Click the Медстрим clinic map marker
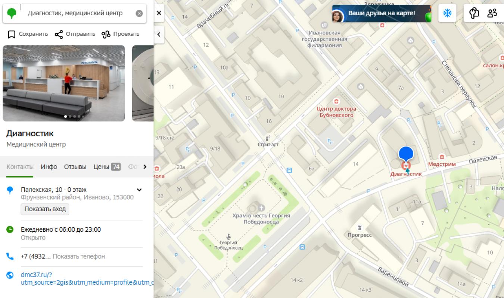Screen dimensions: 504x298 [442, 157]
